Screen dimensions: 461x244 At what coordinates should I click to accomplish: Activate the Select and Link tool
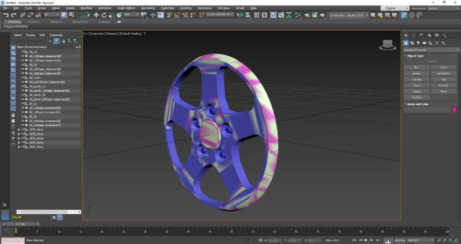tap(23, 15)
